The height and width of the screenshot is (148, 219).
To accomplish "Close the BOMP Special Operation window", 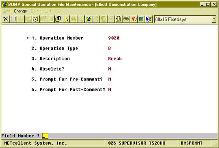I will point(214,4).
